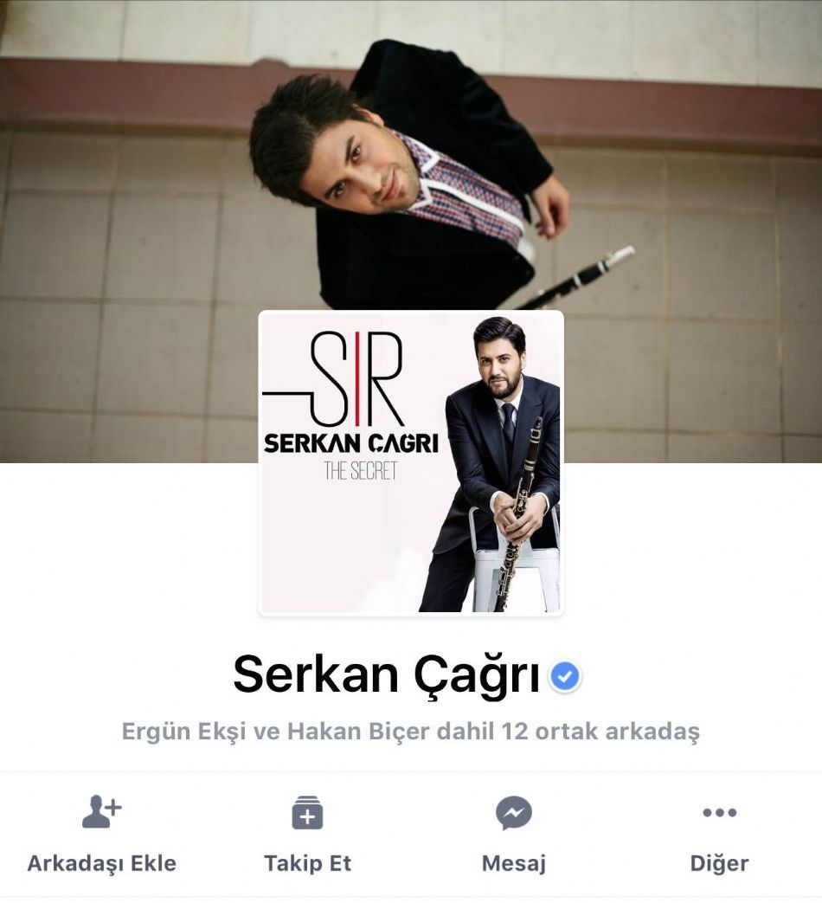Tap the suited man in profile picture
This screenshot has height=903, width=822.
tap(491, 464)
